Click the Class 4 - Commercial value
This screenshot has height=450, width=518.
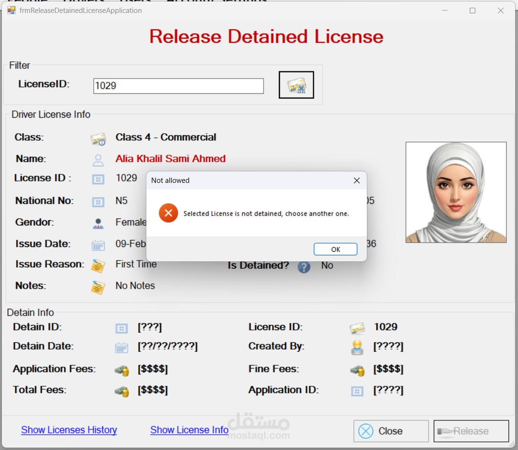tap(166, 137)
